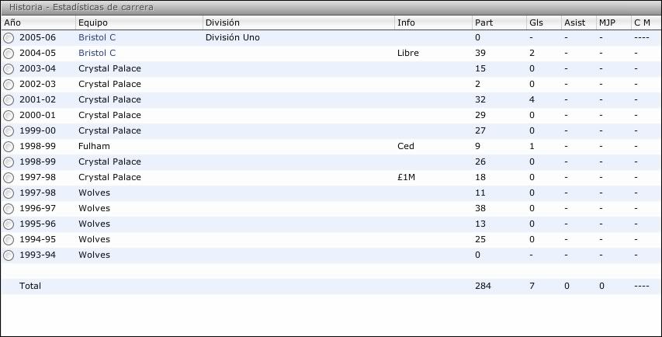Viewport: 662px width, 337px height.
Task: Sort by the Año column header
Action: [x=39, y=23]
